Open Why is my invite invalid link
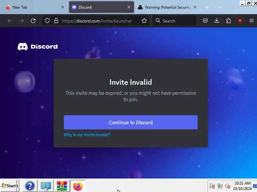The image size is (257, 192). point(87,135)
